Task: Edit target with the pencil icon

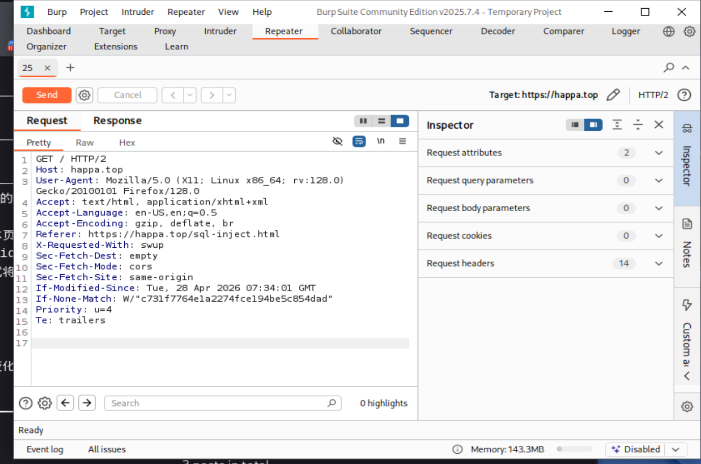Action: [x=613, y=95]
